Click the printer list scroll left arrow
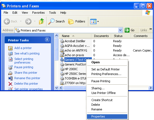154x120 pixels. [61, 88]
